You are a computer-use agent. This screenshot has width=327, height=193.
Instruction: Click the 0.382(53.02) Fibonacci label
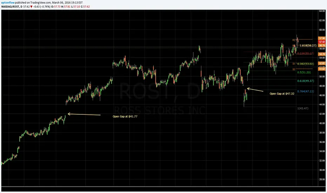[306, 64]
